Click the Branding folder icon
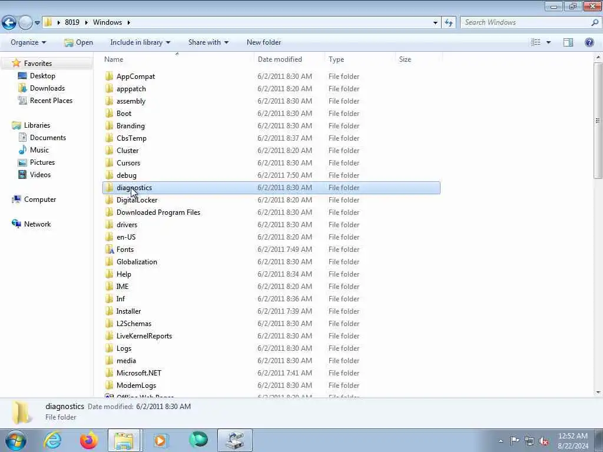603x452 pixels. 109,125
